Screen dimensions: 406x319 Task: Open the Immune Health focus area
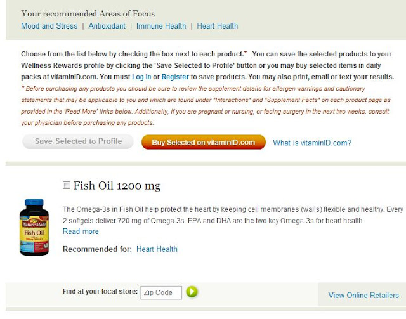pyautogui.click(x=162, y=26)
